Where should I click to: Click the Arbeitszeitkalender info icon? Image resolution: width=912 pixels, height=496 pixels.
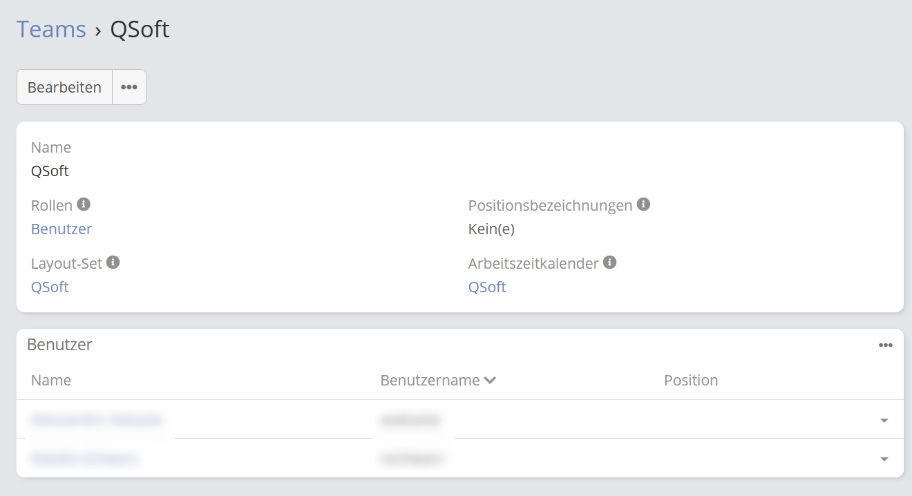point(609,263)
